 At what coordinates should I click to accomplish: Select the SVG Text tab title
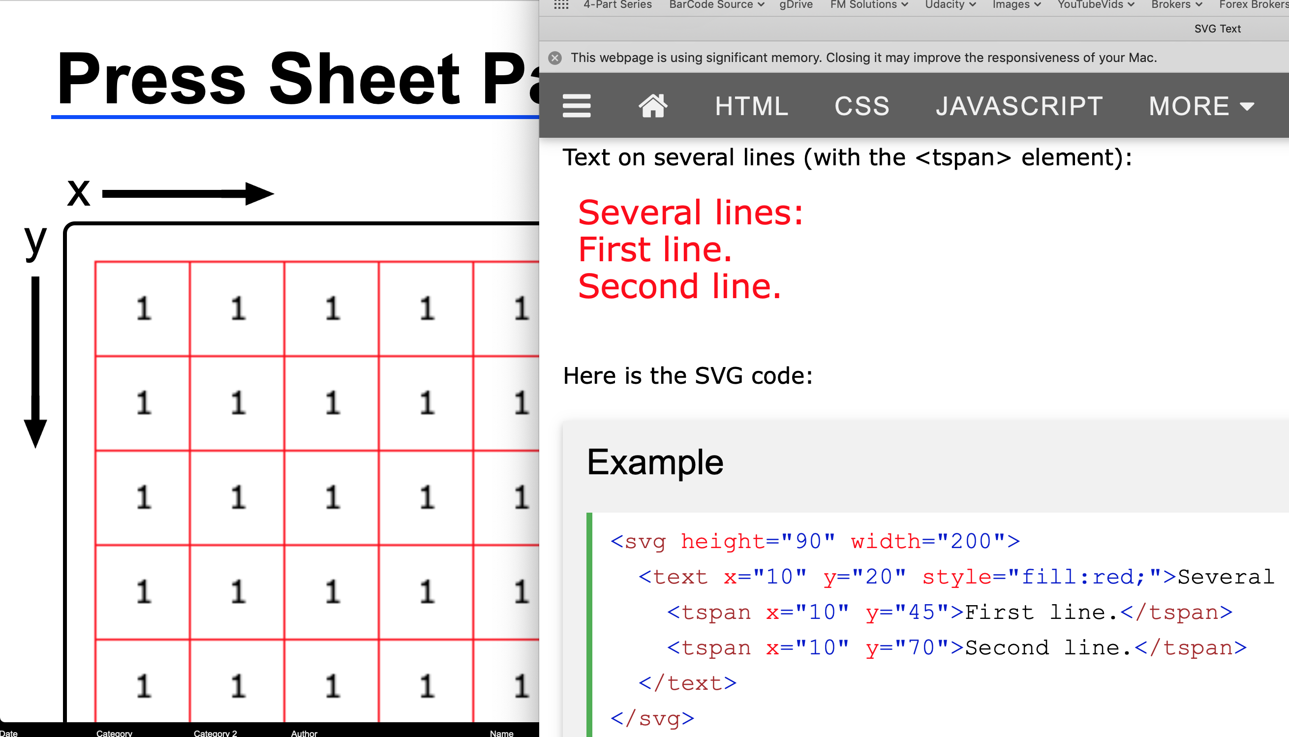(x=1217, y=29)
